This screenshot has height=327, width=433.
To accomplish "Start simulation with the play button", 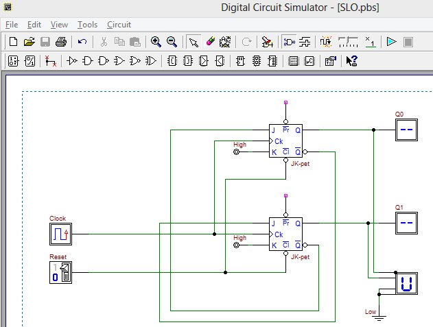I will (391, 42).
